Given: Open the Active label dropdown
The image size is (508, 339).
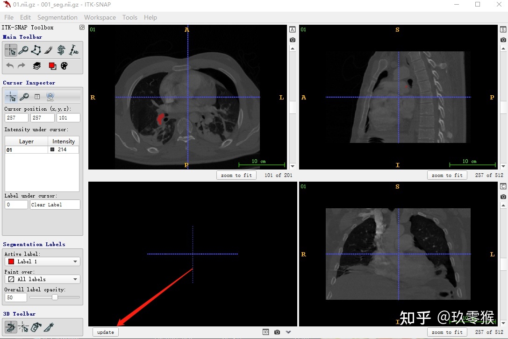Looking at the screenshot, I should click(x=43, y=261).
